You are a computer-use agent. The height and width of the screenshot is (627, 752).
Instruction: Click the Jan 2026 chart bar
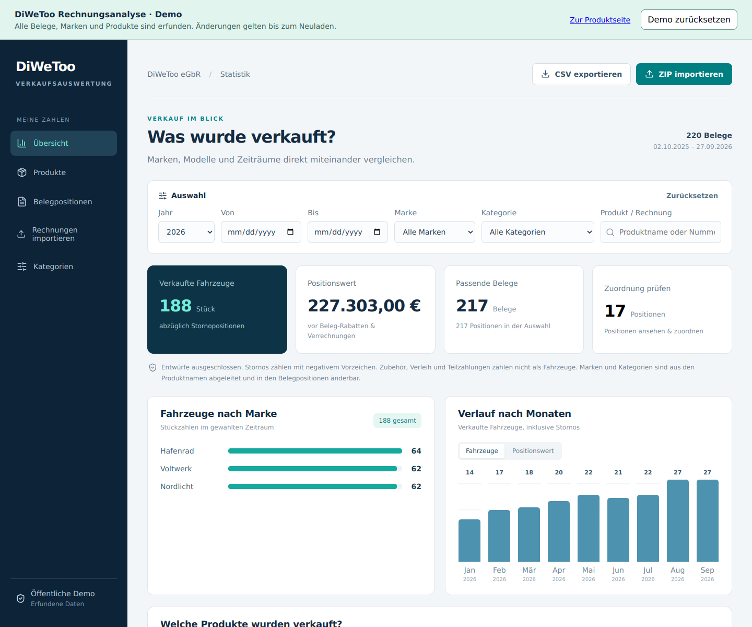(x=469, y=540)
